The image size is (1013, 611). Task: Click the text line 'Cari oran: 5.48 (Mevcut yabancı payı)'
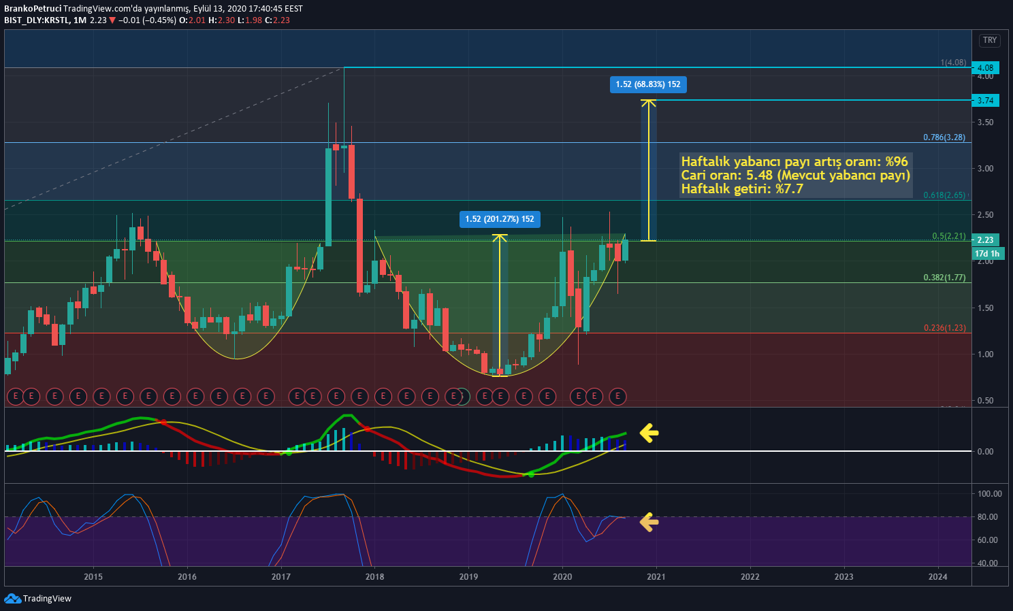(796, 176)
